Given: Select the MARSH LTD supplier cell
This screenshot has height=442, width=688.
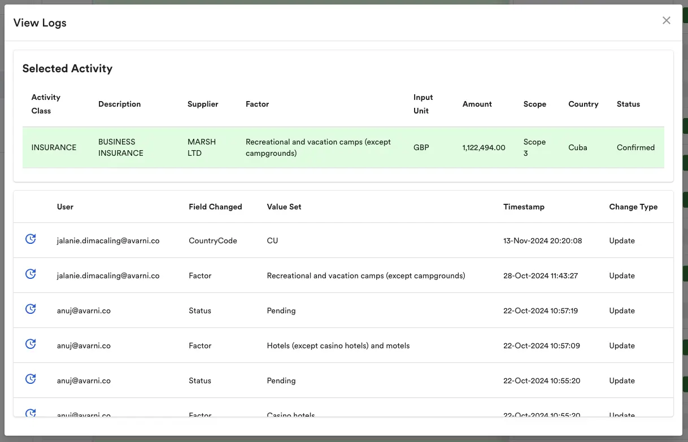Looking at the screenshot, I should tap(202, 147).
